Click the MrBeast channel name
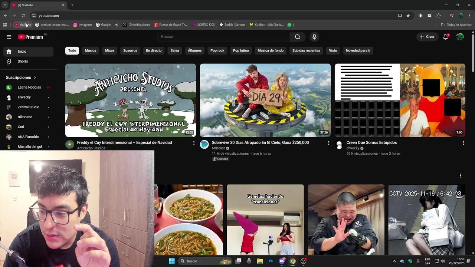The height and width of the screenshot is (267, 475). (218, 148)
